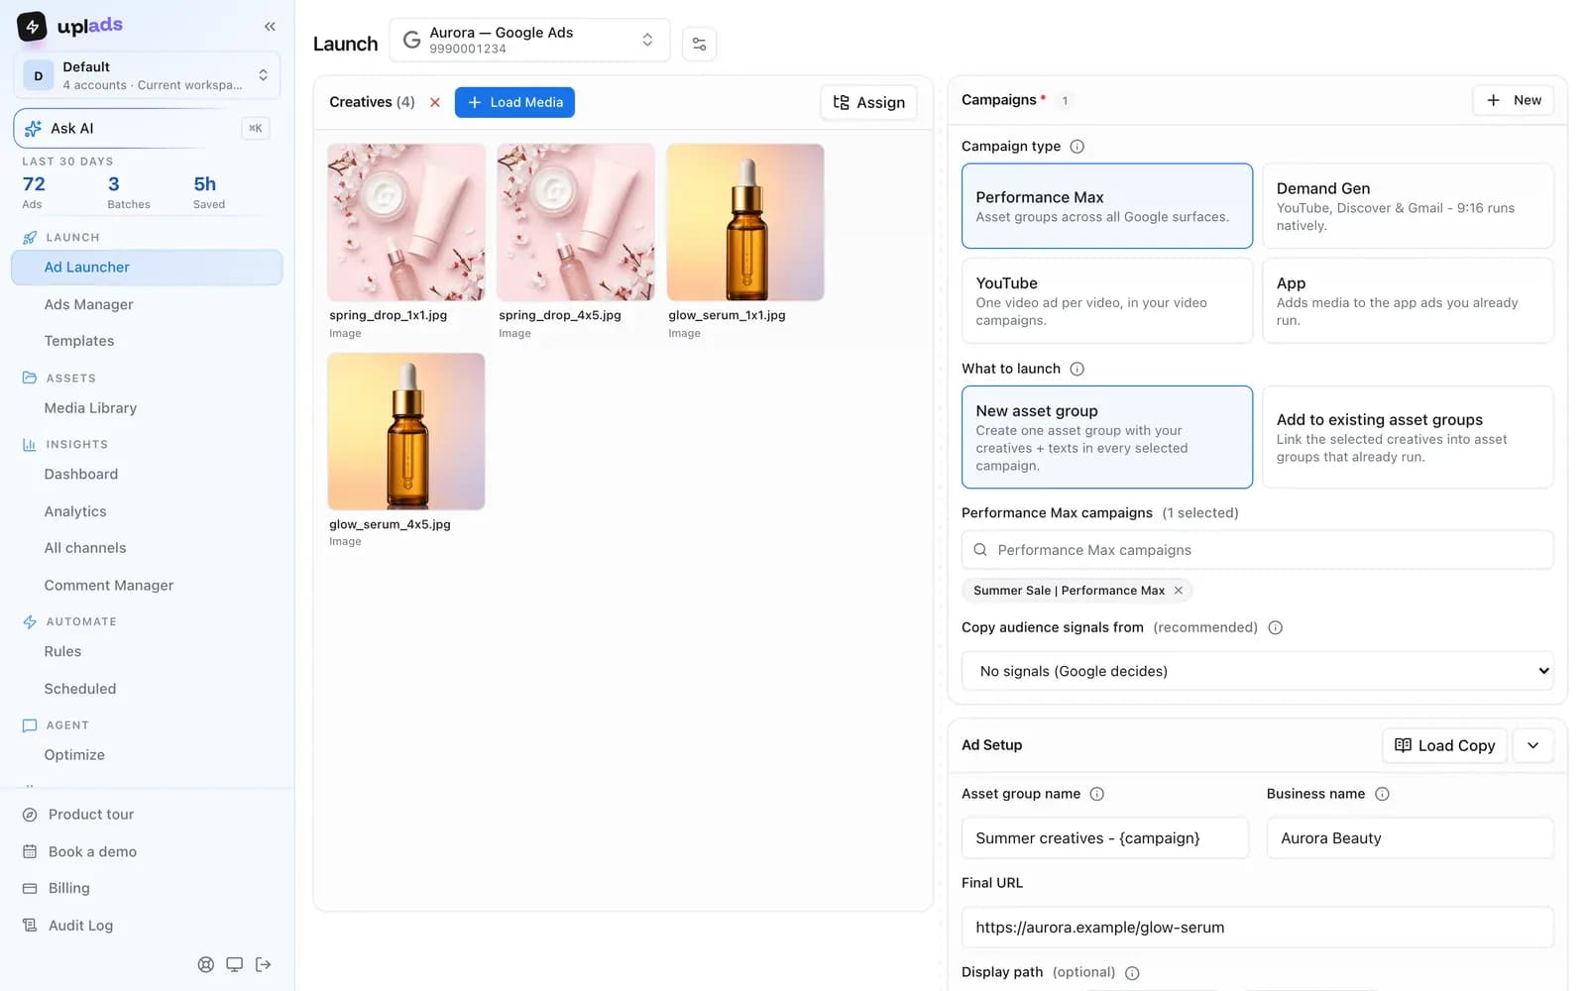Select Demand Gen campaign type
The width and height of the screenshot is (1586, 991).
click(x=1408, y=206)
